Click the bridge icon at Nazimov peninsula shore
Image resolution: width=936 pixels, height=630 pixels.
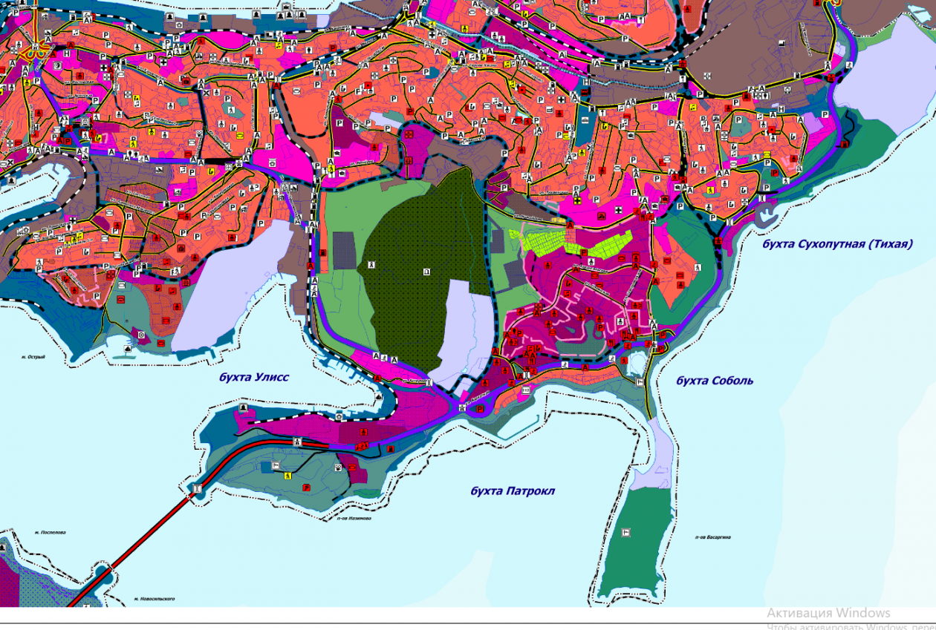click(x=198, y=488)
